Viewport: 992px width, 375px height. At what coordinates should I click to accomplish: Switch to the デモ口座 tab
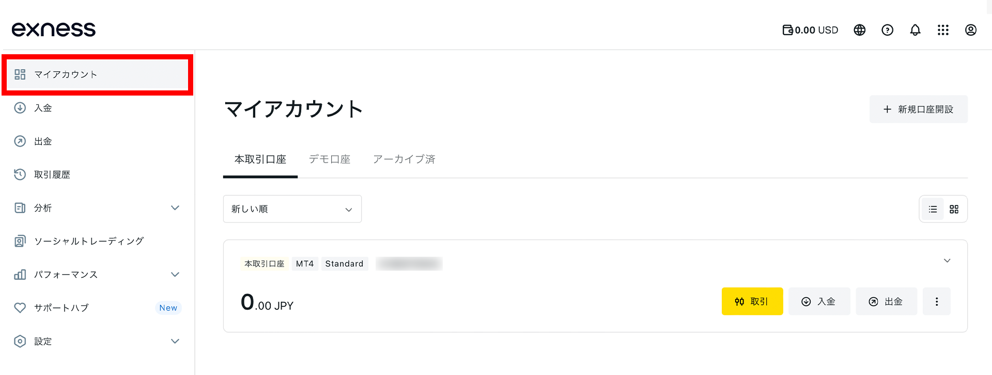330,160
